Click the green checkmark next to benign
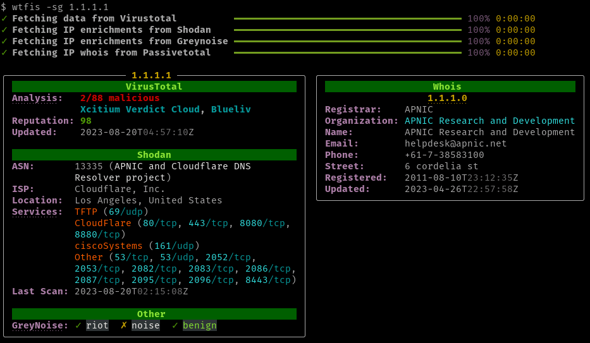 point(175,325)
